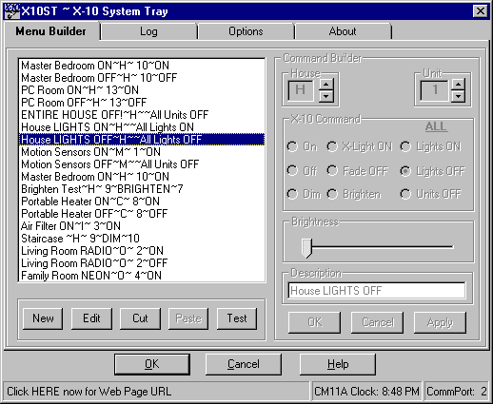The height and width of the screenshot is (404, 493).
Task: Click the bottom Cancel button
Action: (244, 364)
